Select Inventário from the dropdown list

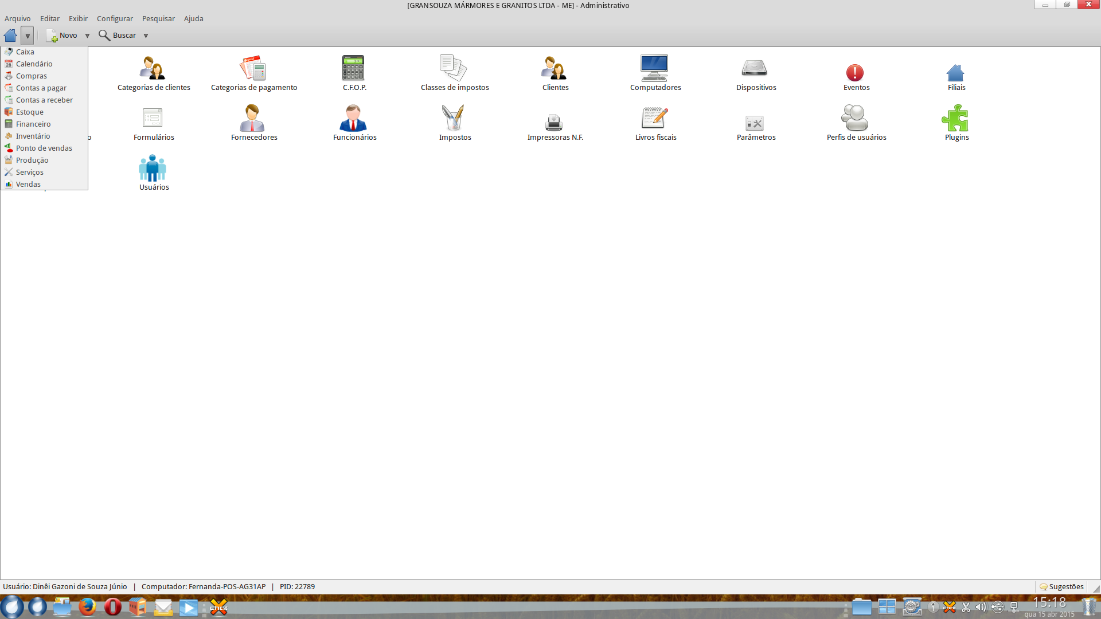(44, 136)
